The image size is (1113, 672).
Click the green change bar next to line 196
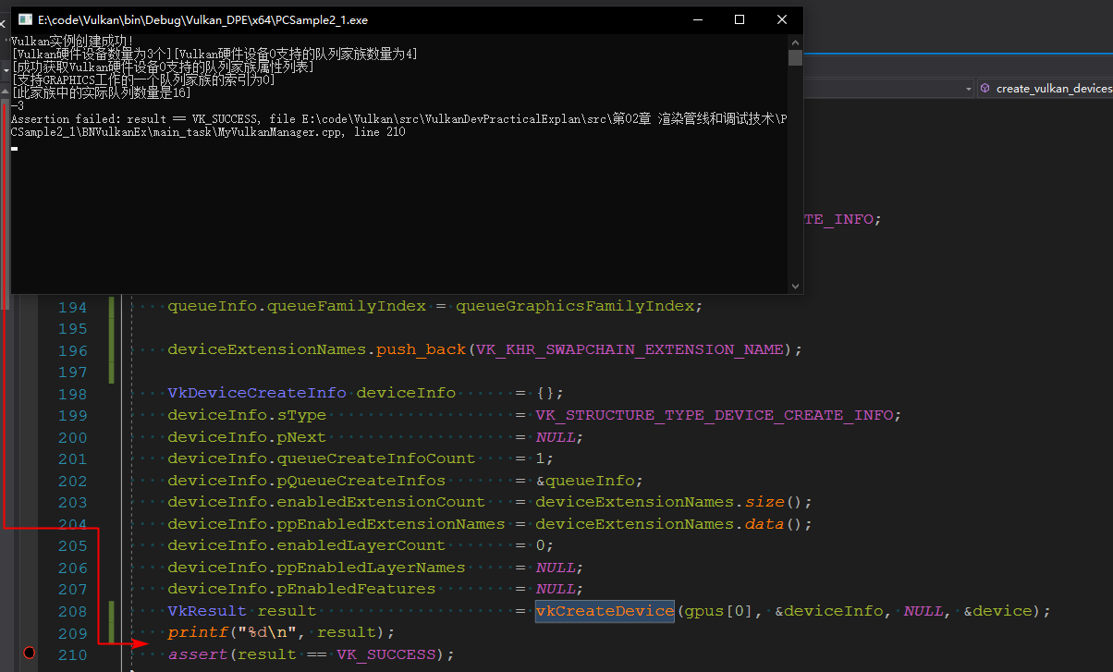point(111,349)
